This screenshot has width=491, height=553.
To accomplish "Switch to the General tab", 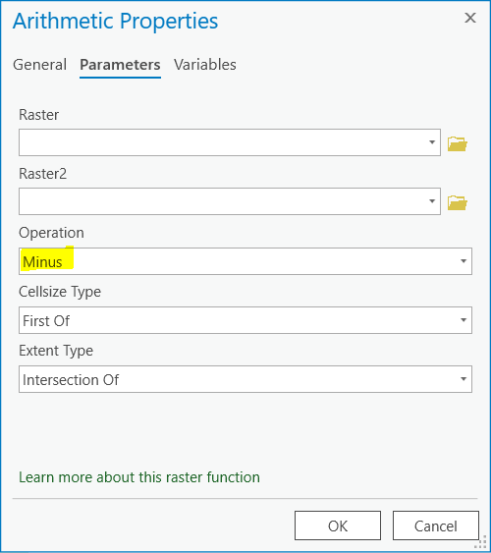I will [x=40, y=65].
